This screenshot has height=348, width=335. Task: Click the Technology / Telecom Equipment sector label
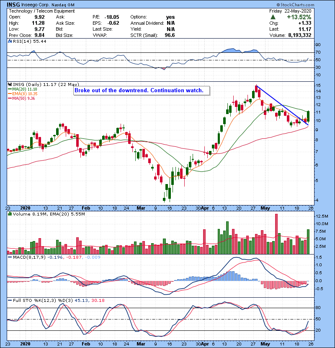(42, 11)
